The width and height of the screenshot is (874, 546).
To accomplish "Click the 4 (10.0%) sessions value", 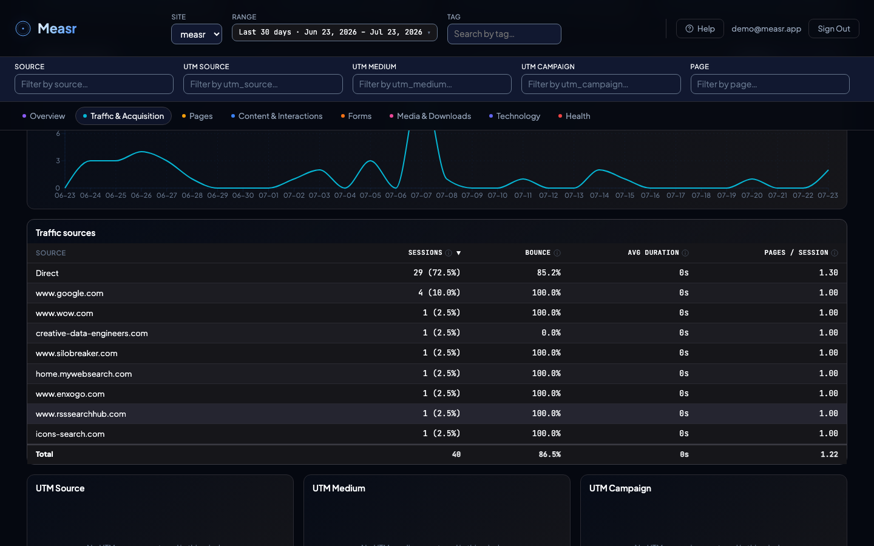I will 439,293.
